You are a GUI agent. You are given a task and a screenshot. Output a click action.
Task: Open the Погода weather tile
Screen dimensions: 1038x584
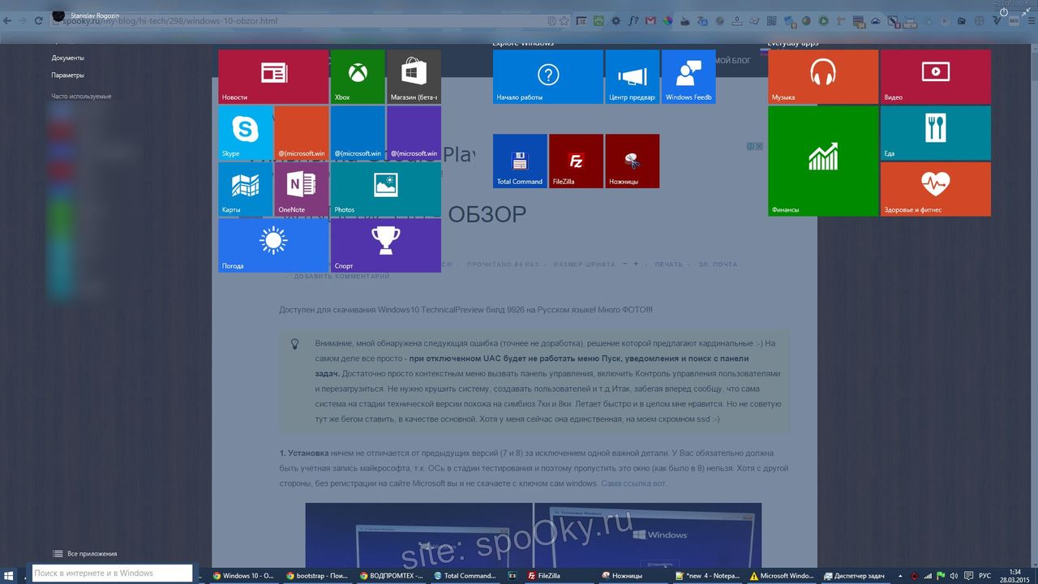(273, 245)
